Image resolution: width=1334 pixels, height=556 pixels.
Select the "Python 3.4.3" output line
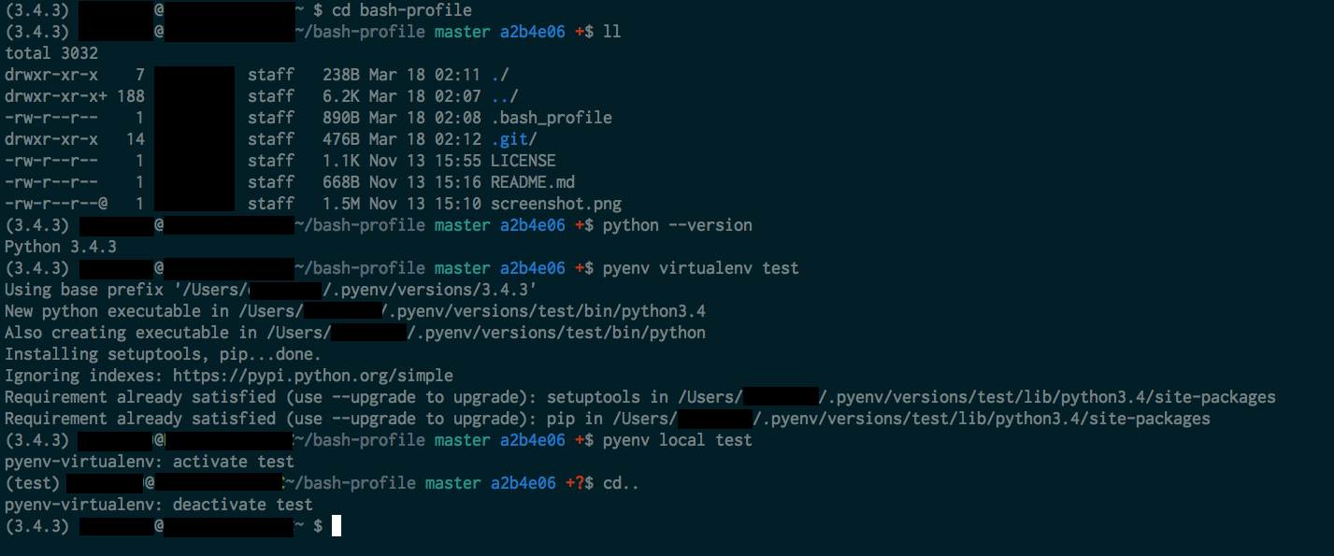coord(61,247)
